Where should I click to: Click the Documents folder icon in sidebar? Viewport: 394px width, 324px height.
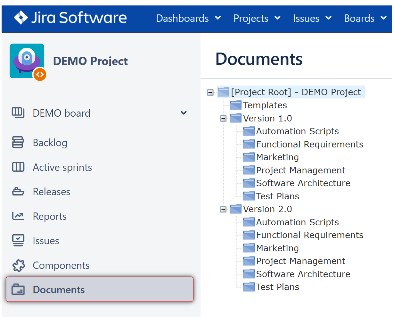[18, 289]
